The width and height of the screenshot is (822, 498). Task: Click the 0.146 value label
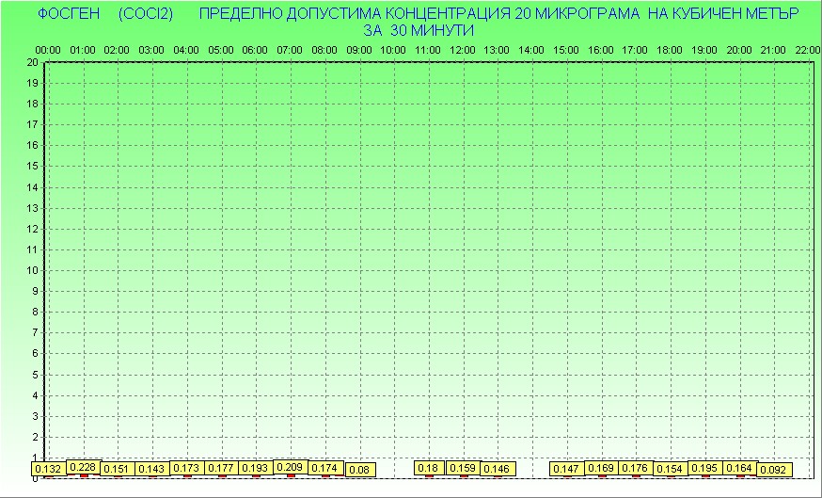tap(498, 469)
